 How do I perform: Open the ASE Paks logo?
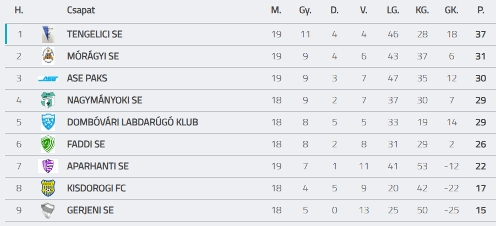pyautogui.click(x=48, y=79)
